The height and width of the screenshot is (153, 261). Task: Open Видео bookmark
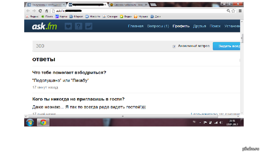click(126, 16)
